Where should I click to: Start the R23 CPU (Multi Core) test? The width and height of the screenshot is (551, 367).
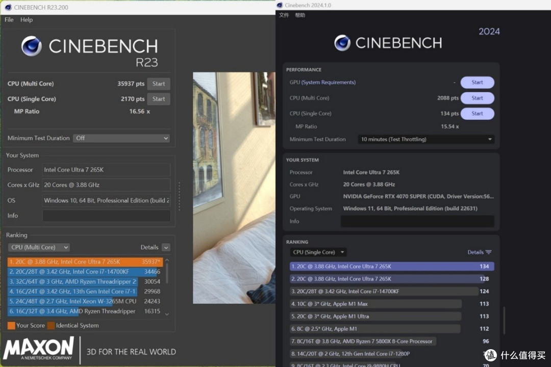coord(159,84)
